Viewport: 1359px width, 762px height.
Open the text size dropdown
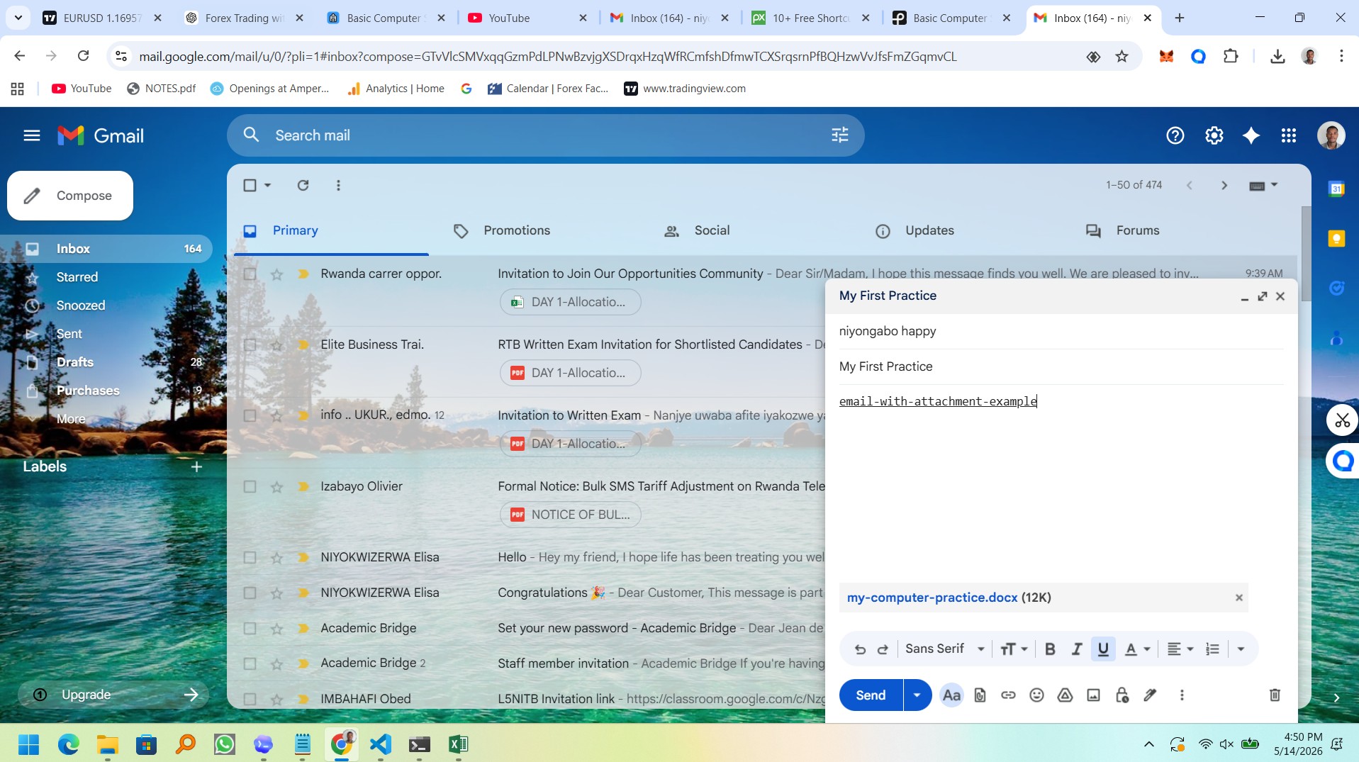coord(1014,649)
